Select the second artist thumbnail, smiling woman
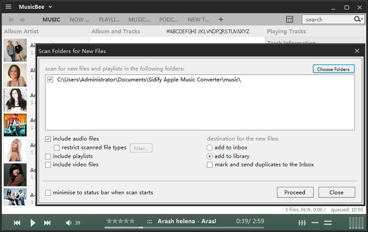The height and width of the screenshot is (232, 368). [x=15, y=75]
